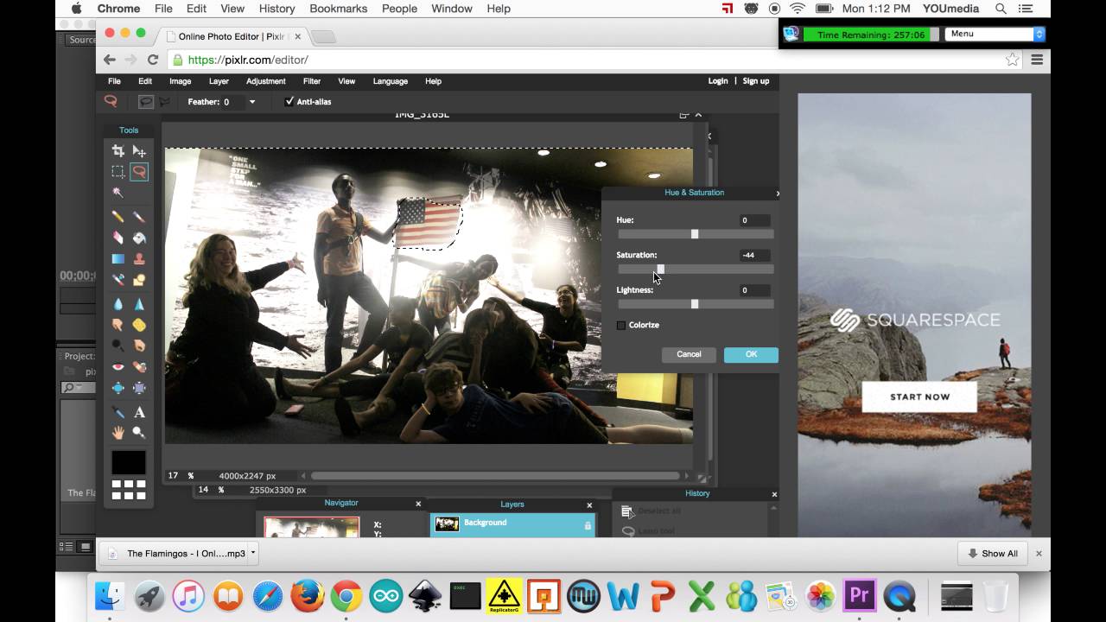Image resolution: width=1106 pixels, height=622 pixels.
Task: Click the Login link
Action: coord(718,81)
